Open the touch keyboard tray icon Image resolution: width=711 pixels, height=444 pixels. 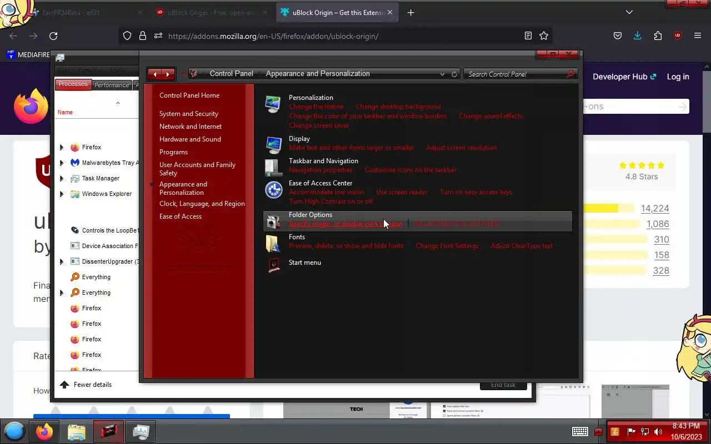click(x=580, y=431)
